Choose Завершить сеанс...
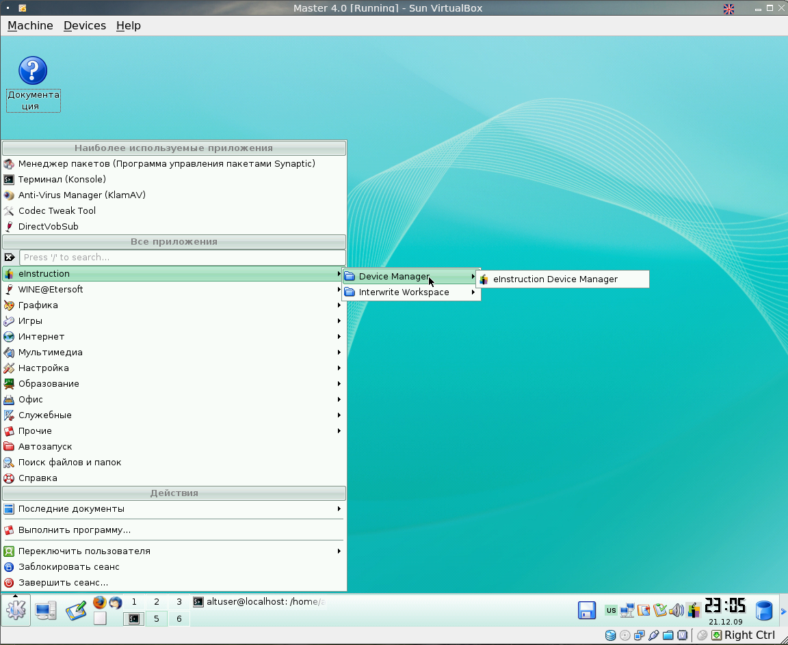 174,583
